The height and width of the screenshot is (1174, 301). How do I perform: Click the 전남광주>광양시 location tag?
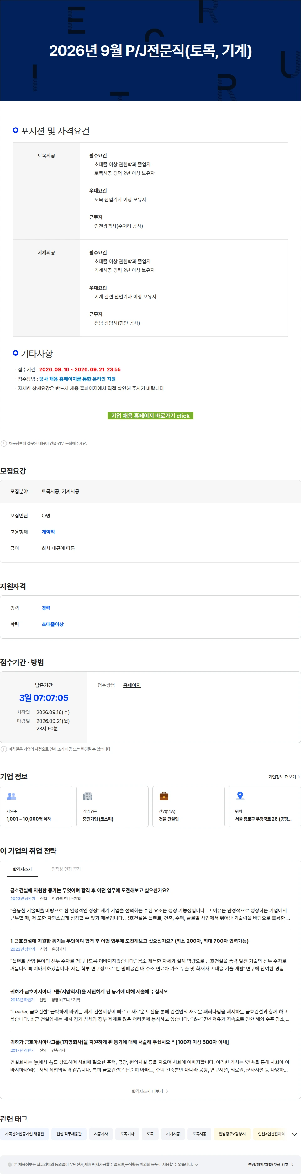coord(232,1134)
